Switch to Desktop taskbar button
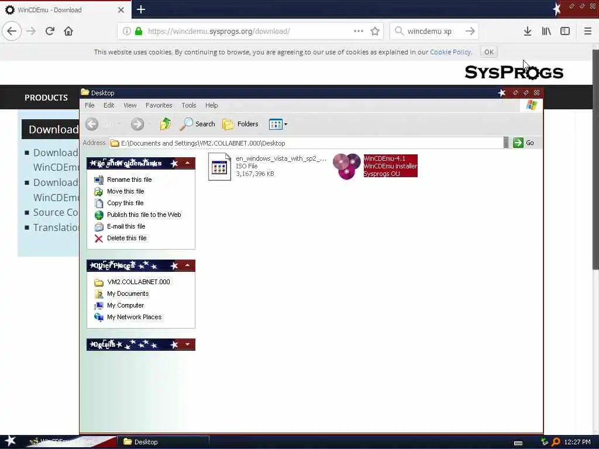Screen dimensions: 599x449 [x=163, y=442]
